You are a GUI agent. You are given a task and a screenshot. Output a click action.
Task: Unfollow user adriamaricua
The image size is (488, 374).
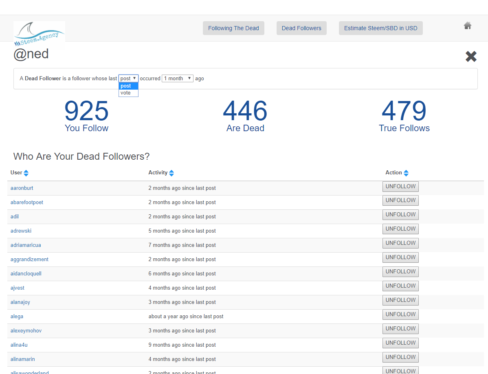point(400,243)
